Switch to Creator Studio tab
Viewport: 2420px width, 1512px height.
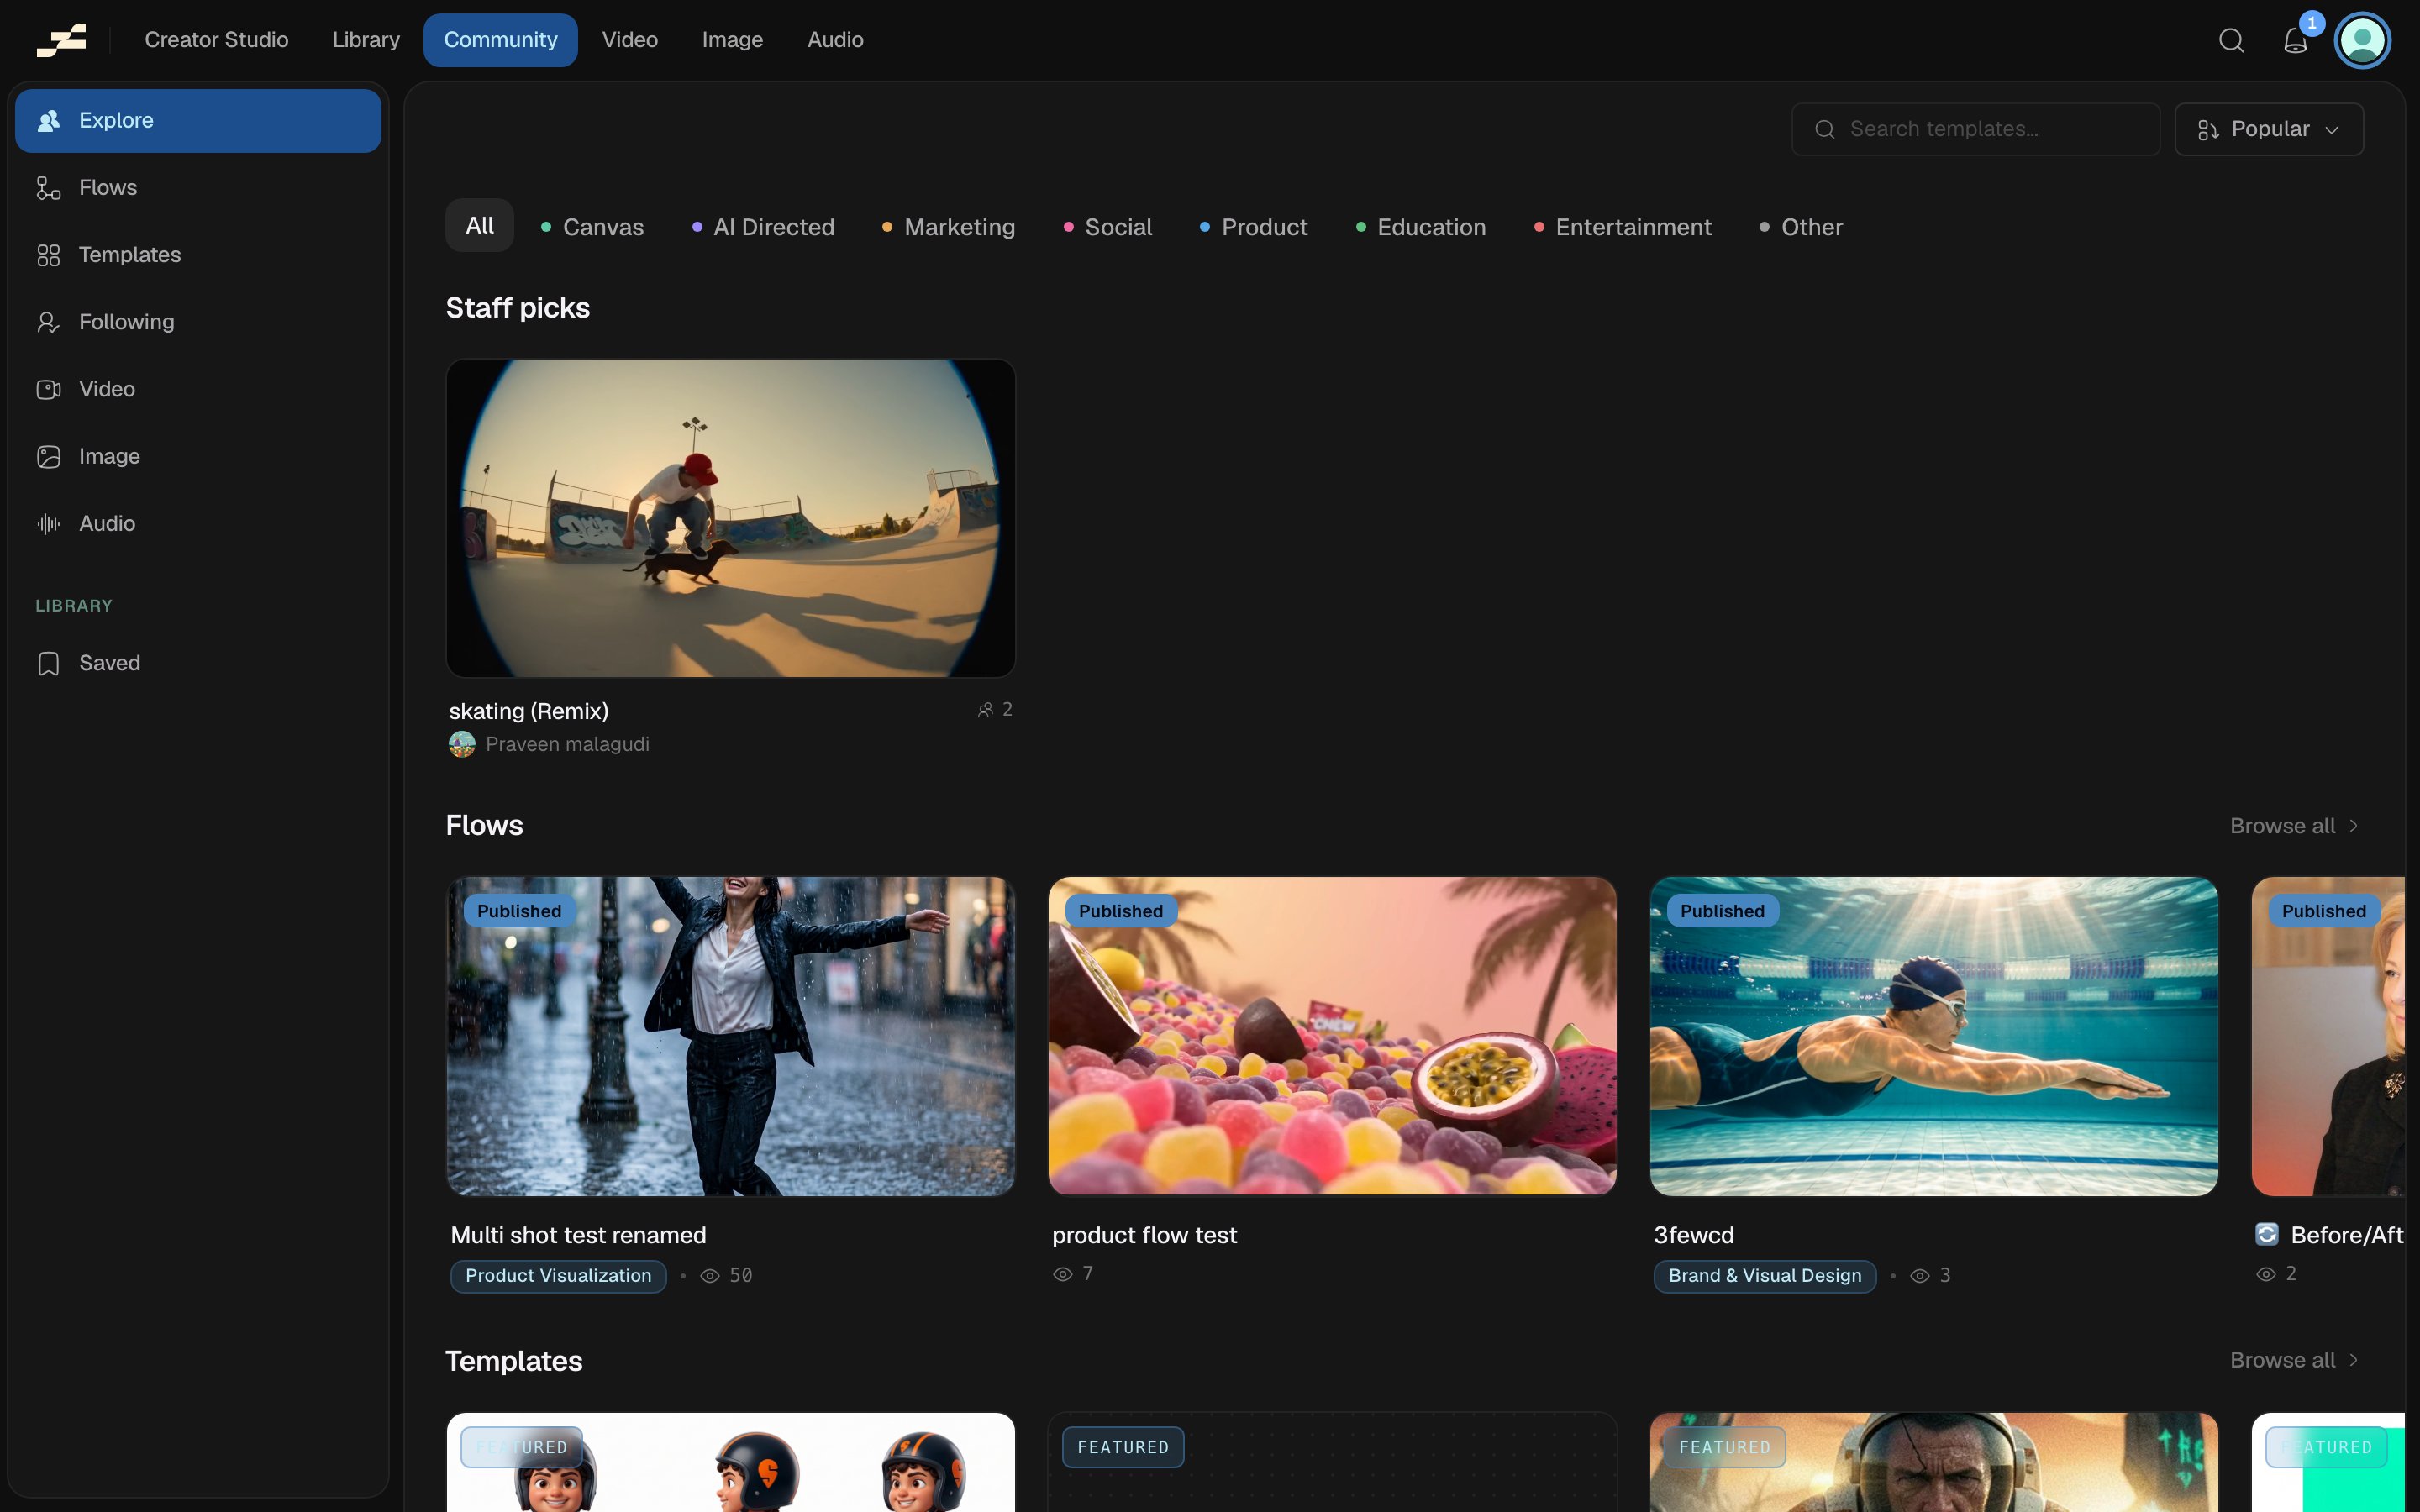216,40
